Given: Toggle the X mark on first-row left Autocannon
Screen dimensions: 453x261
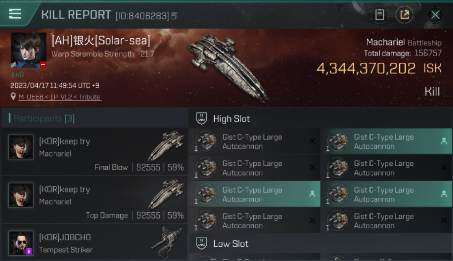Looking at the screenshot, I should pyautogui.click(x=312, y=141).
